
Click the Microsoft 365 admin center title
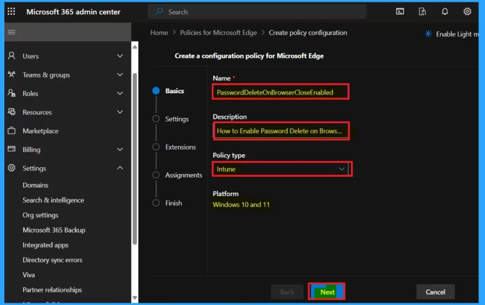[x=73, y=12]
